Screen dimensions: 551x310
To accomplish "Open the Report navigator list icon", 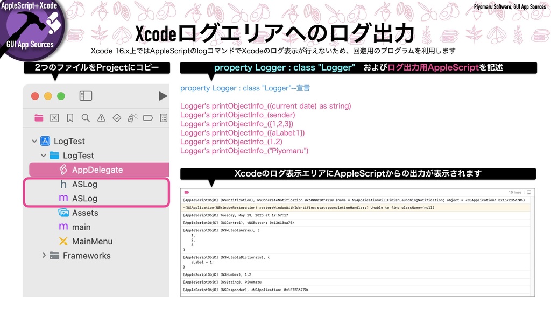I will [164, 117].
